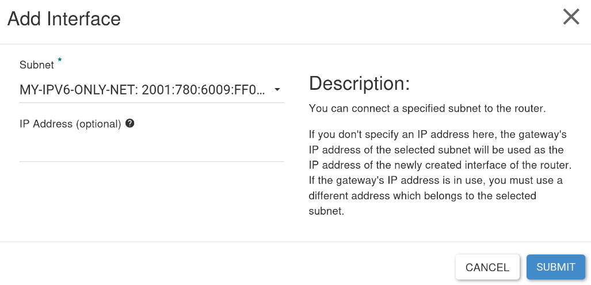Click the IP Address help question-mark icon
Screen dimensions: 591x285
pyautogui.click(x=129, y=123)
